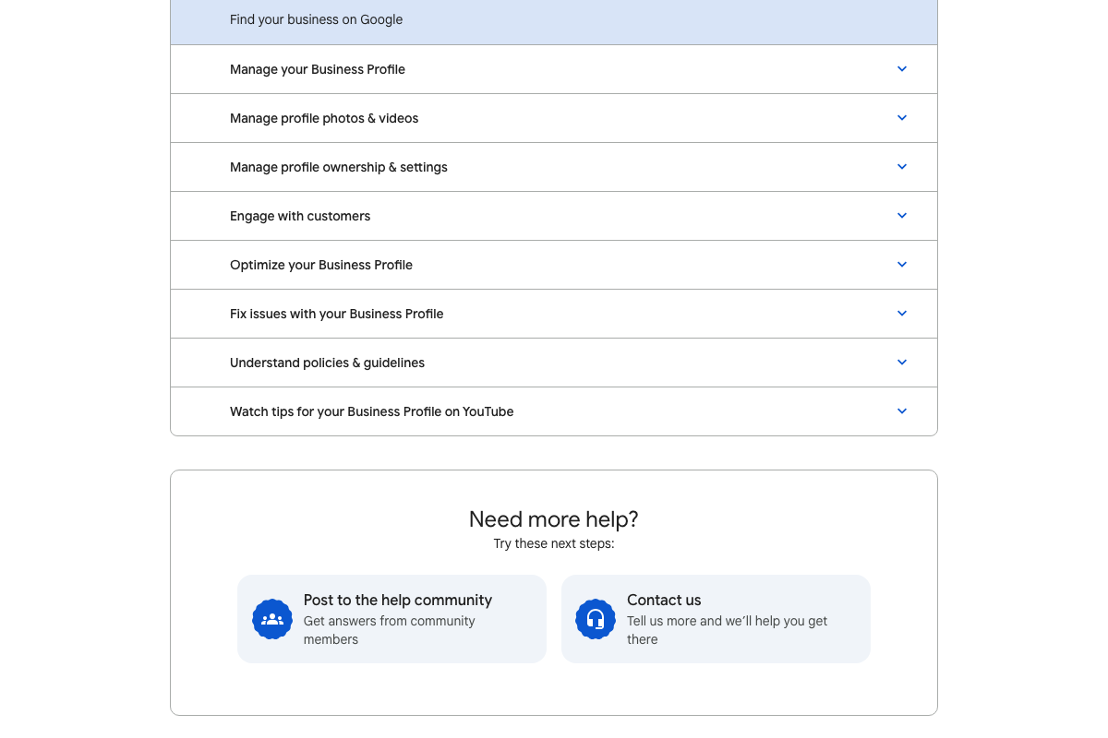1108x738 pixels.
Task: Click Need more help? heading
Action: [x=554, y=518]
